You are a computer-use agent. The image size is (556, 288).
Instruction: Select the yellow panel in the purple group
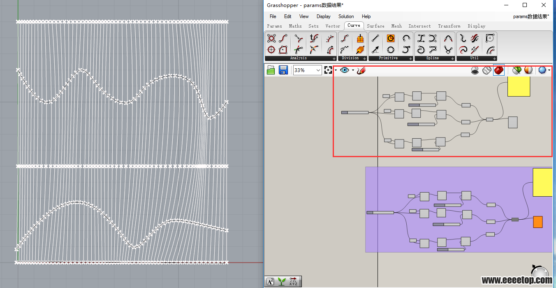(542, 182)
